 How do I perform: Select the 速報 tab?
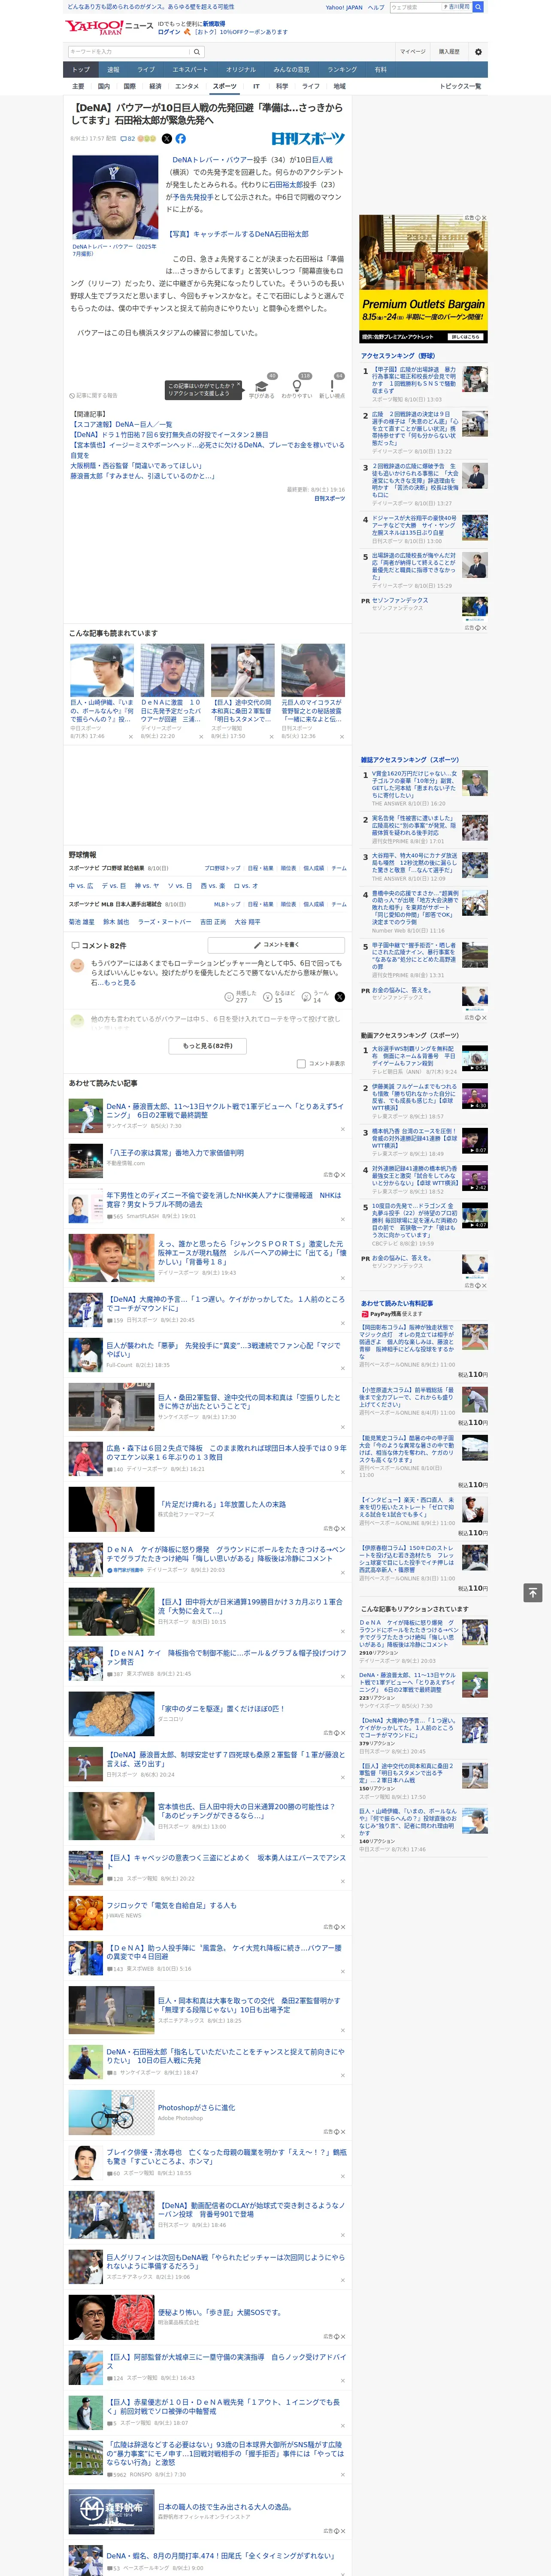pyautogui.click(x=113, y=70)
